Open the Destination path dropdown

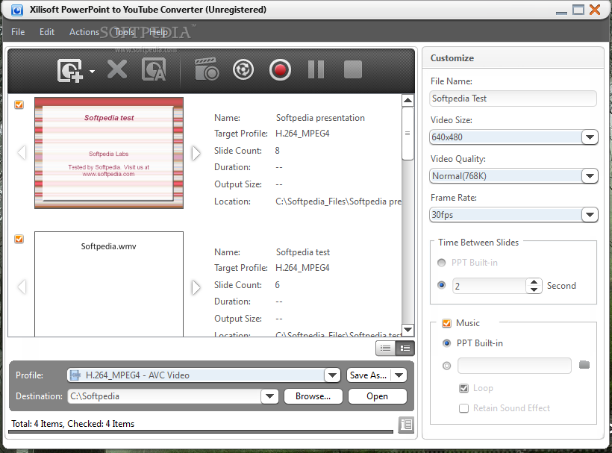coord(269,396)
